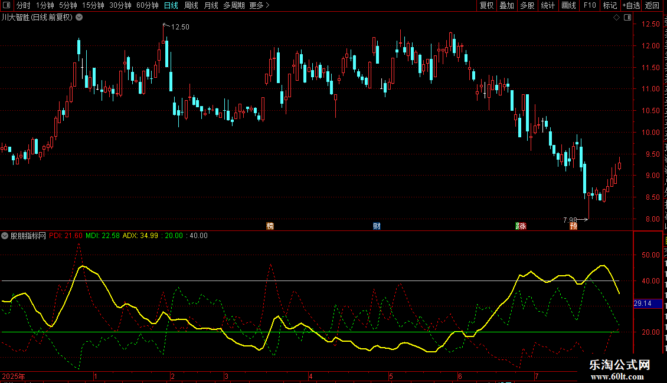
Task: Expand the 更多 period options
Action: pos(259,5)
